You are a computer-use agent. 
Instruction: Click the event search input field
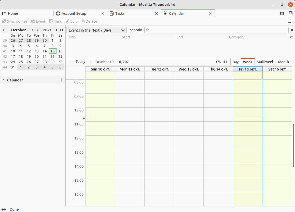coord(216,30)
